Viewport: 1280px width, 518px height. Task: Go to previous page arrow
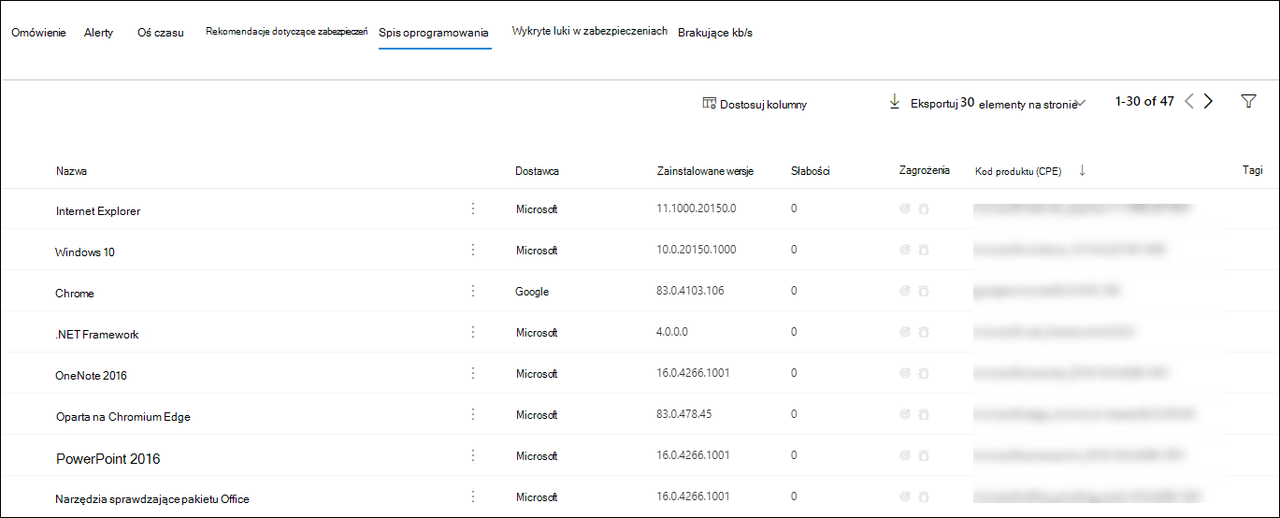[1189, 102]
